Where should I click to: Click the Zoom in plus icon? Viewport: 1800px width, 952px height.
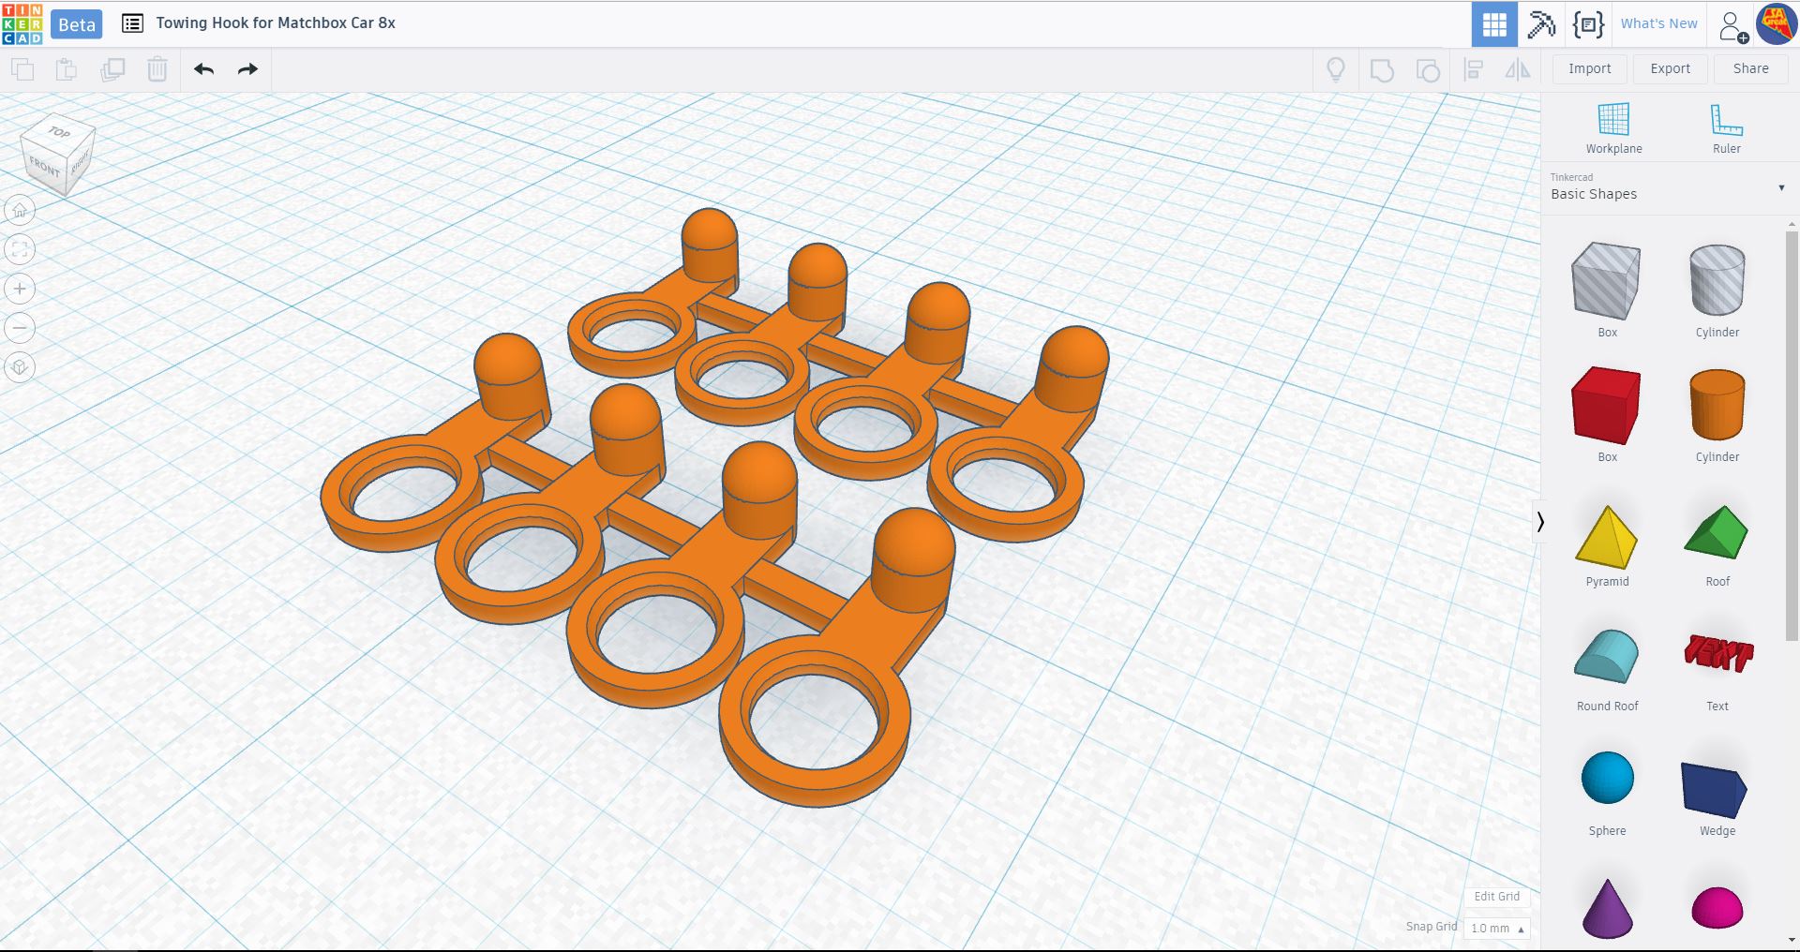click(20, 289)
